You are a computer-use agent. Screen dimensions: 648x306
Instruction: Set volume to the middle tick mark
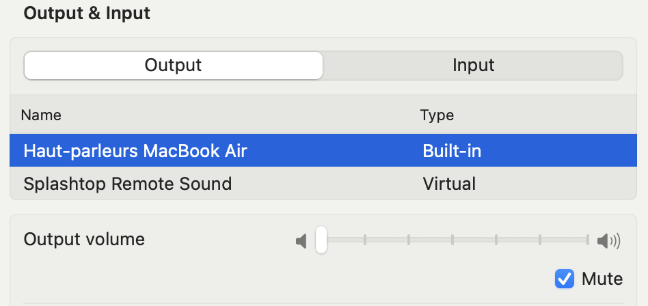pyautogui.click(x=453, y=240)
